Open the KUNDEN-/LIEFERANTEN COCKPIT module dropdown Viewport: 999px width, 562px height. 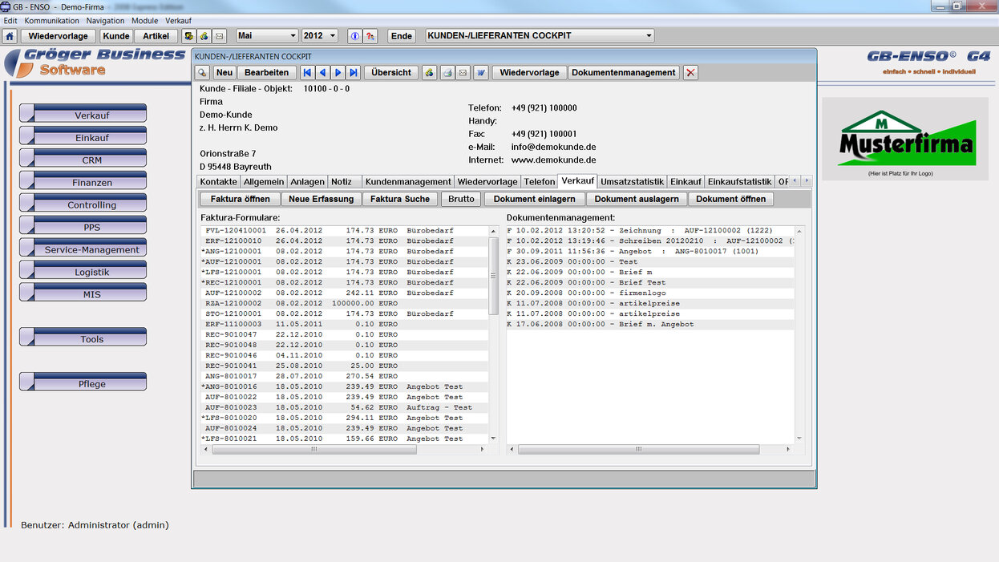540,36
